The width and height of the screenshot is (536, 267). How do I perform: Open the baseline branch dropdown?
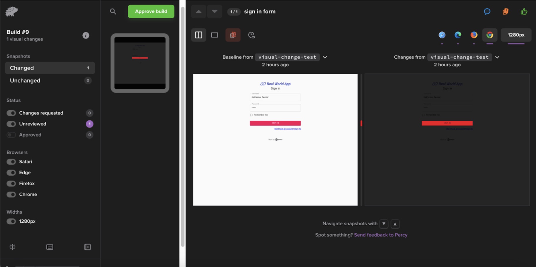click(x=325, y=57)
